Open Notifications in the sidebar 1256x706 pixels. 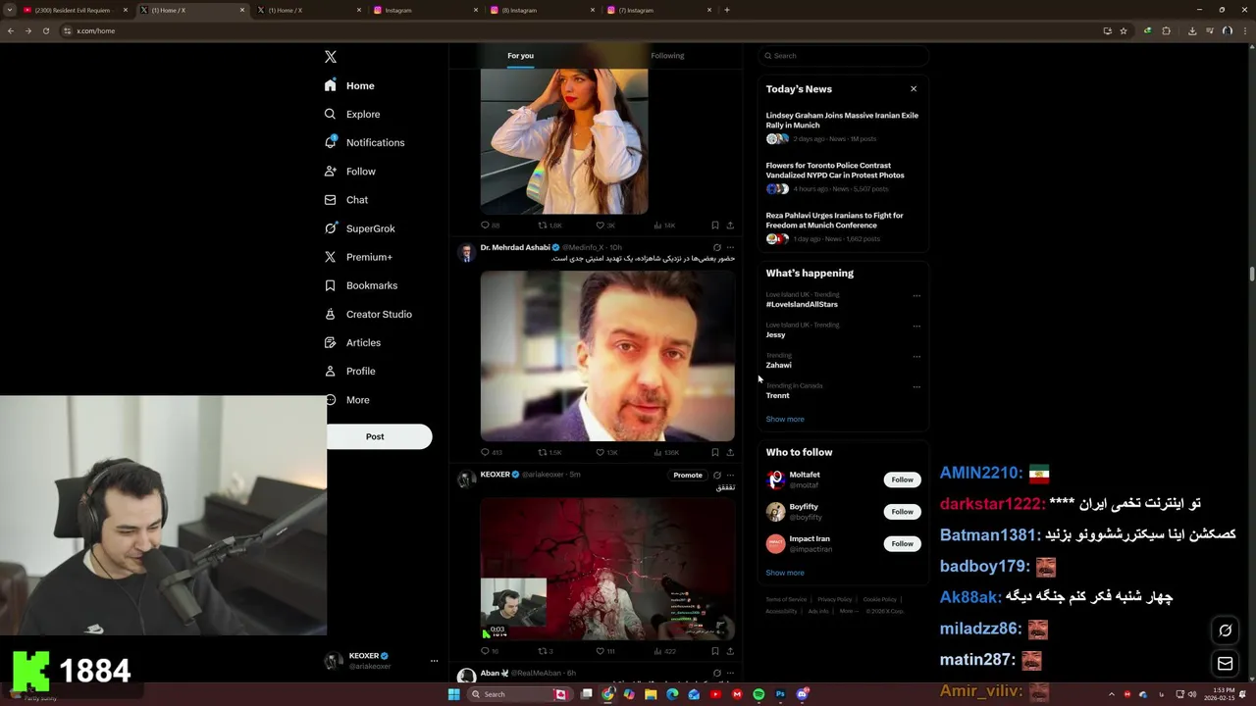[364, 142]
